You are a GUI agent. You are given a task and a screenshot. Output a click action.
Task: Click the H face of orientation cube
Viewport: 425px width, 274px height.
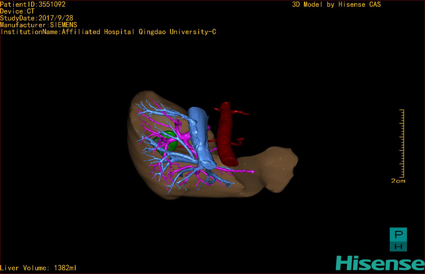398,246
